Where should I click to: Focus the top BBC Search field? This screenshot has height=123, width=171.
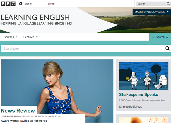(151, 4)
